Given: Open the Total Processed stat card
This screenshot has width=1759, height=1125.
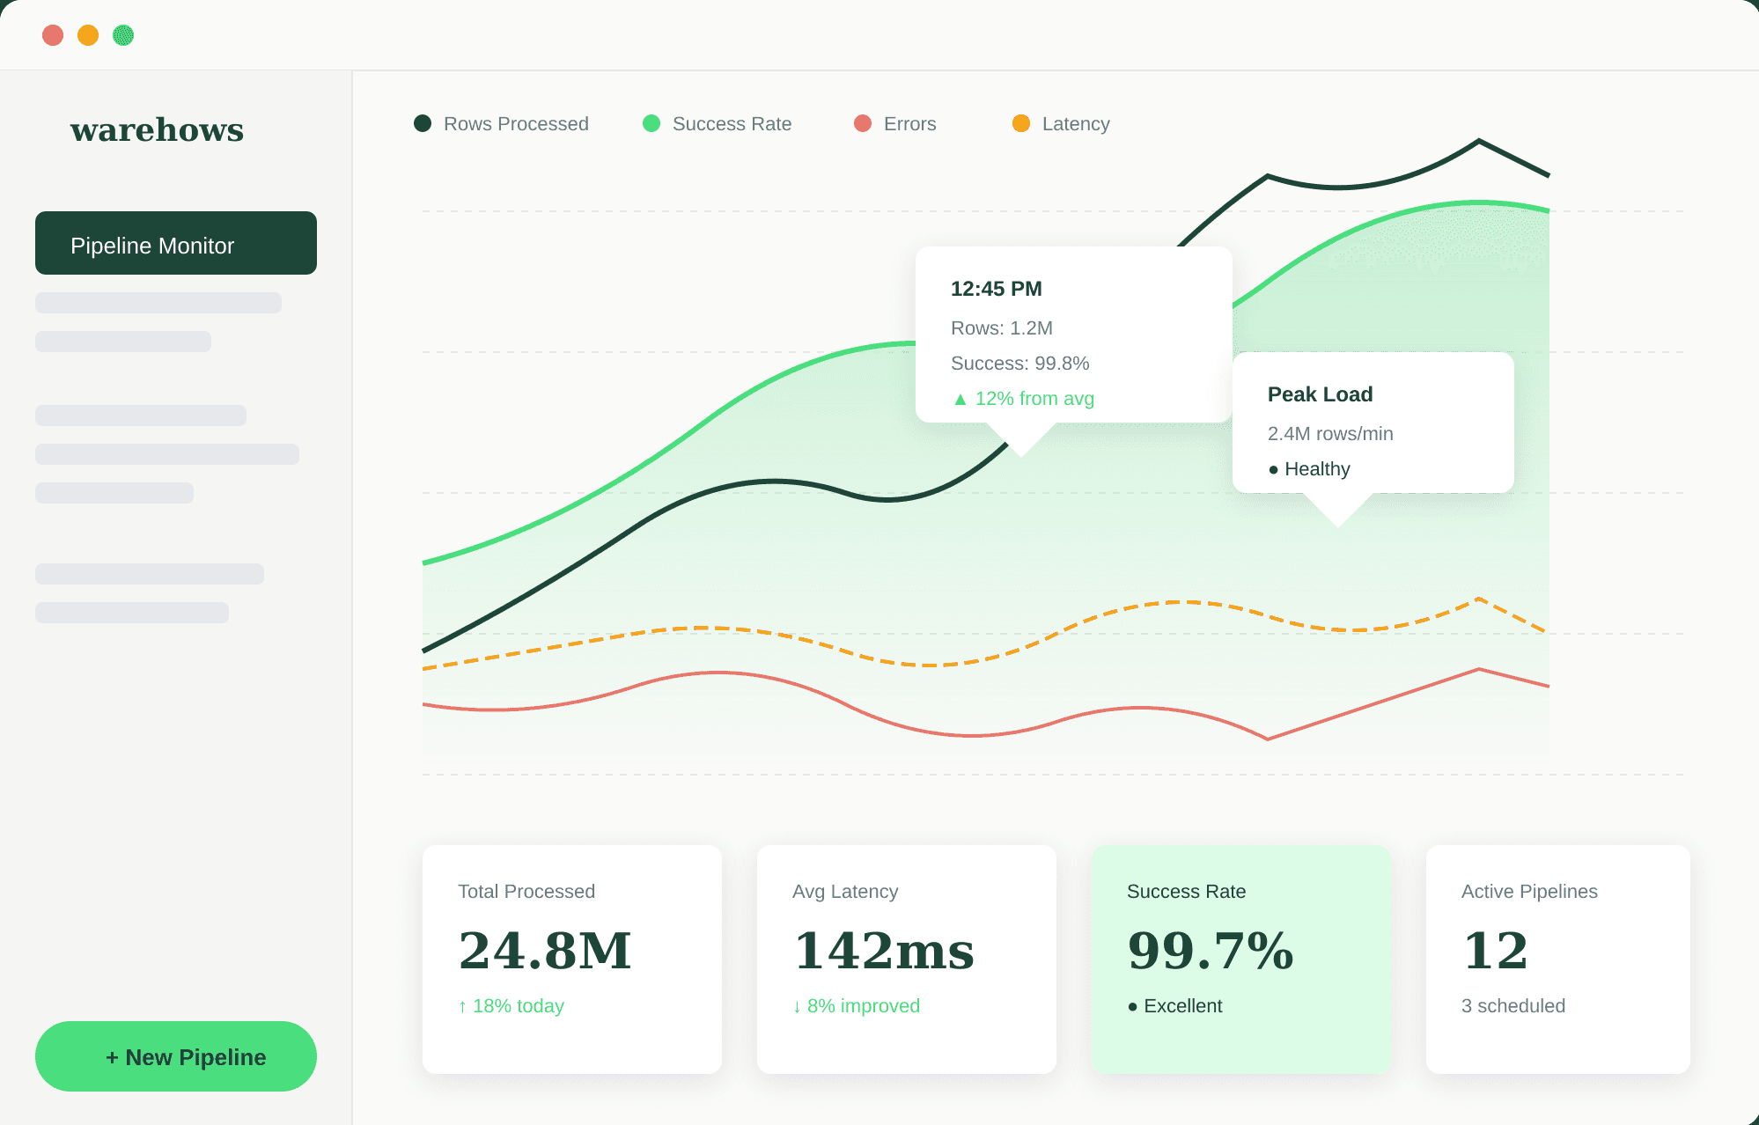Looking at the screenshot, I should point(572,959).
